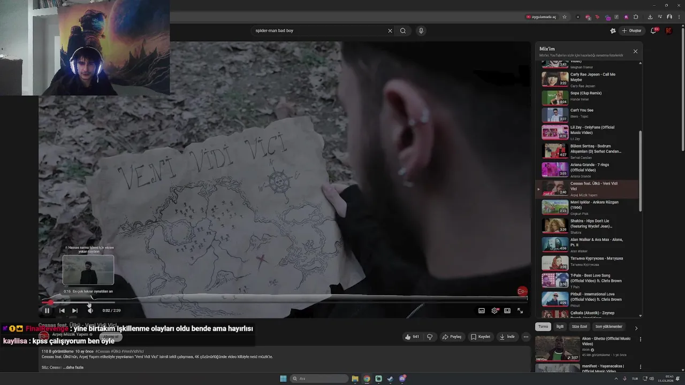The width and height of the screenshot is (685, 385).
Task: Seek along the video progress bar
Action: (285, 302)
